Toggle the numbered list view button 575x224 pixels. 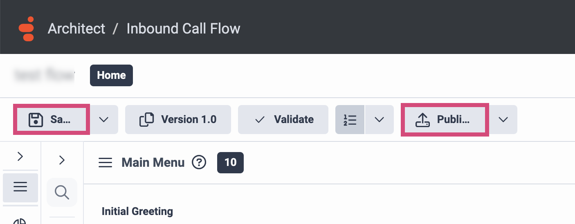(350, 119)
